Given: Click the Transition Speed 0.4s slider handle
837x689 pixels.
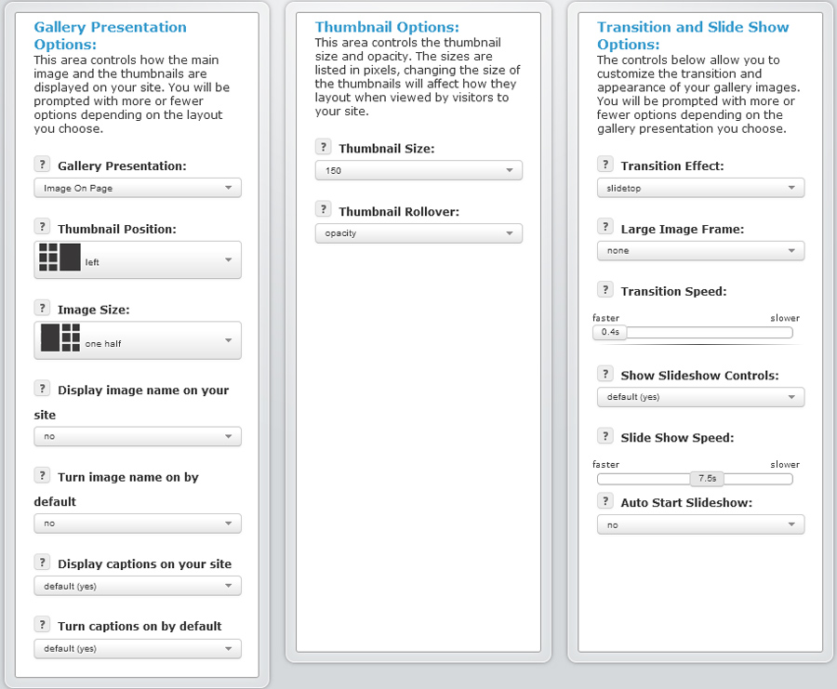Looking at the screenshot, I should point(609,333).
